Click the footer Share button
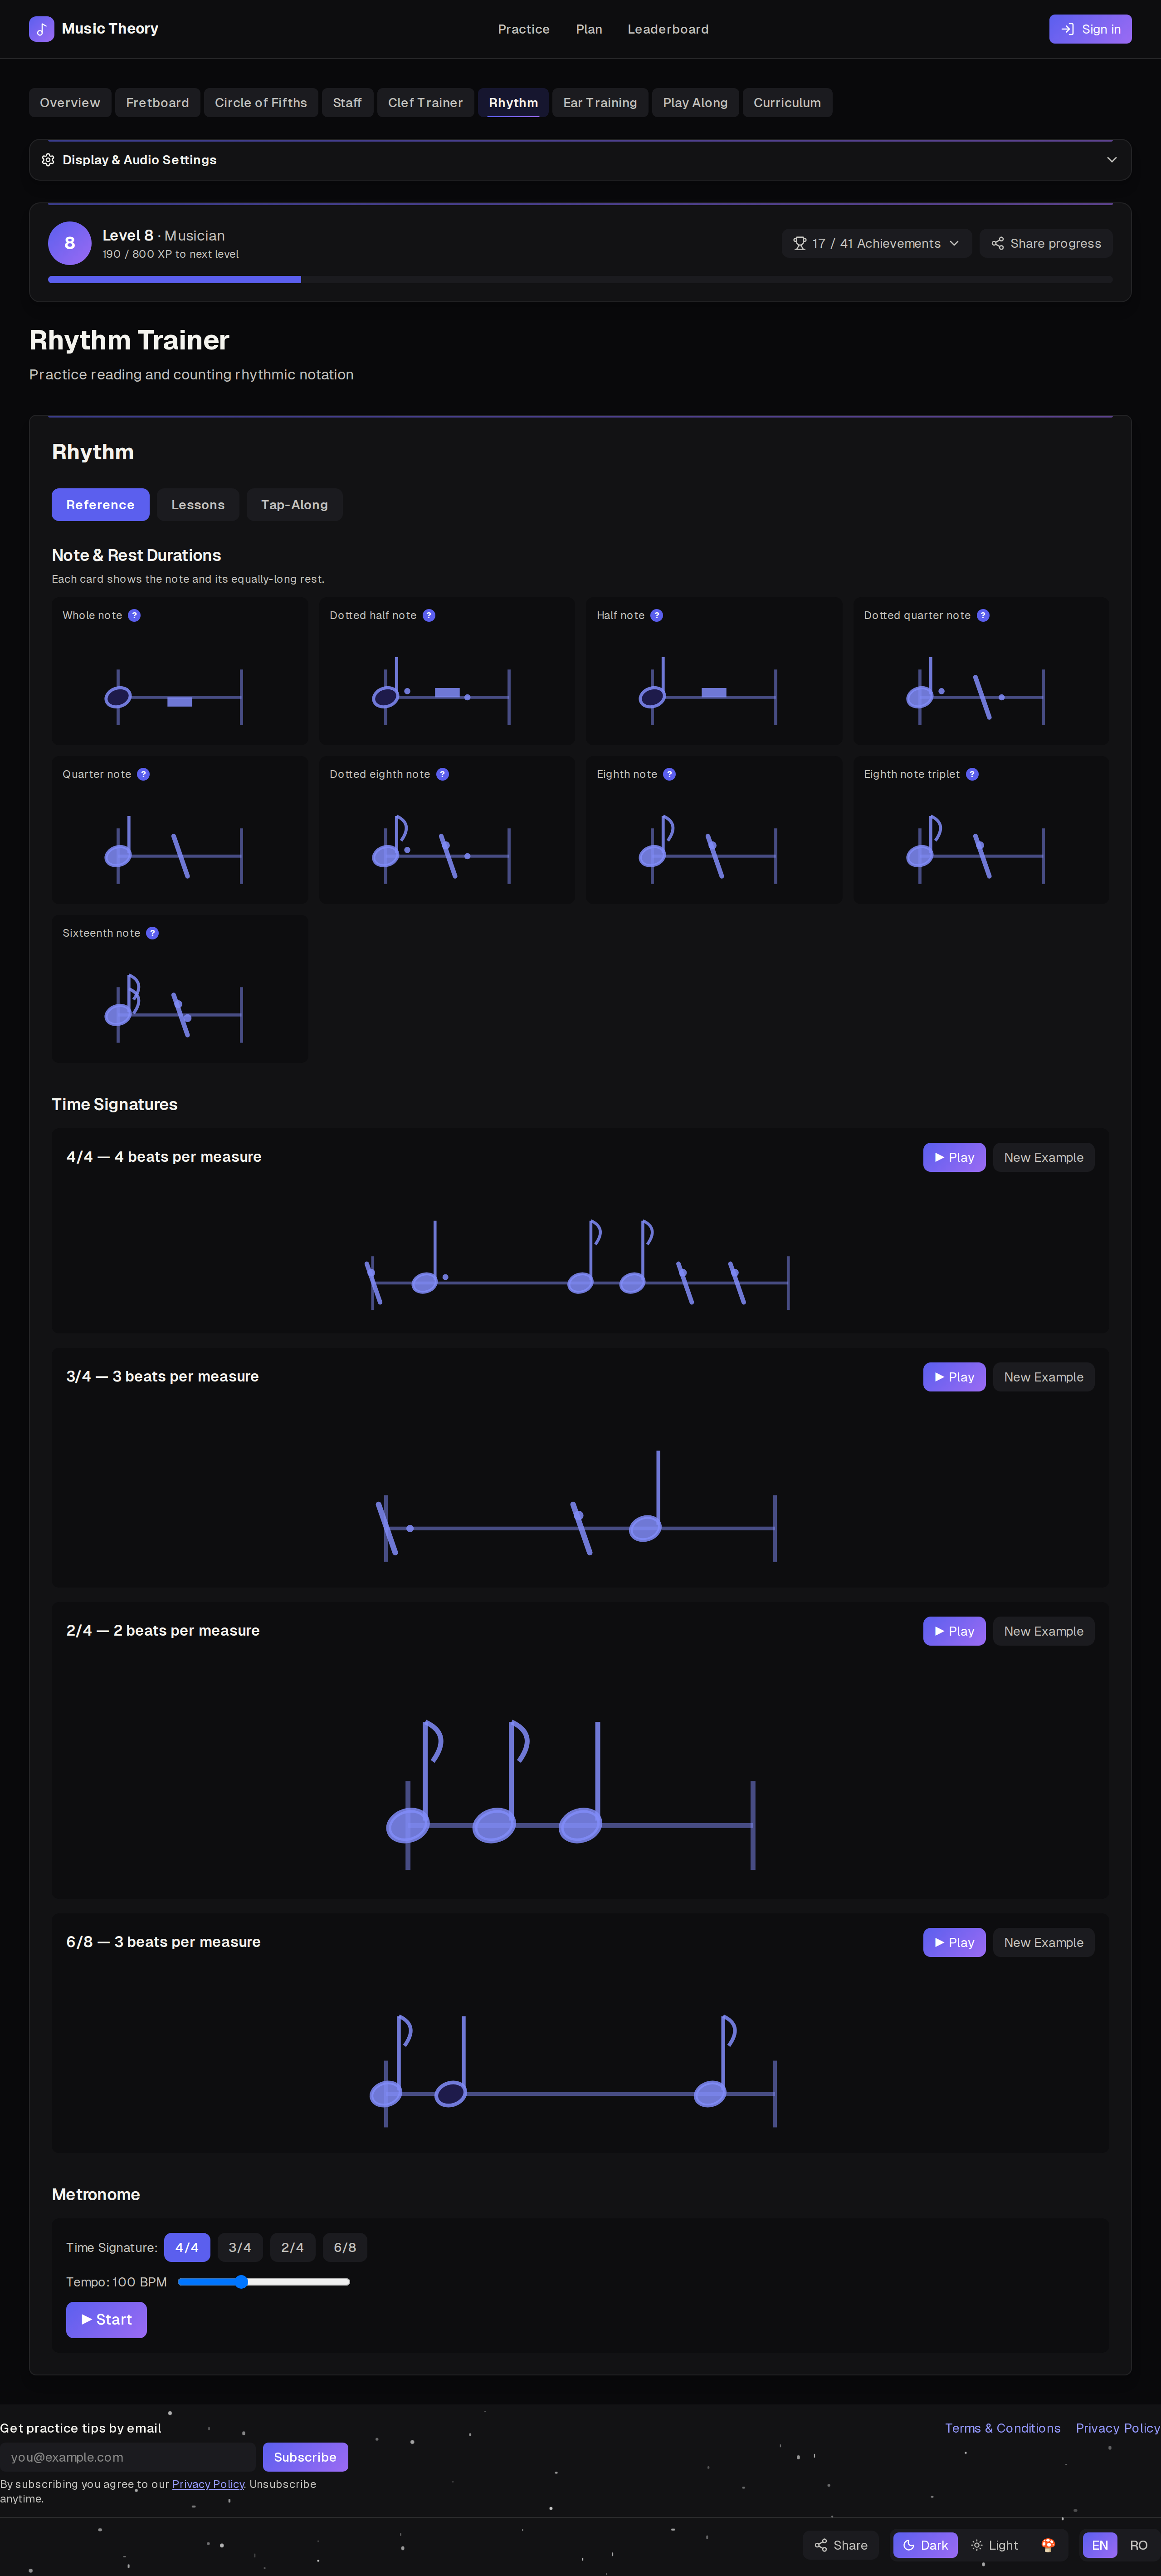The height and width of the screenshot is (2576, 1161). [x=840, y=2545]
